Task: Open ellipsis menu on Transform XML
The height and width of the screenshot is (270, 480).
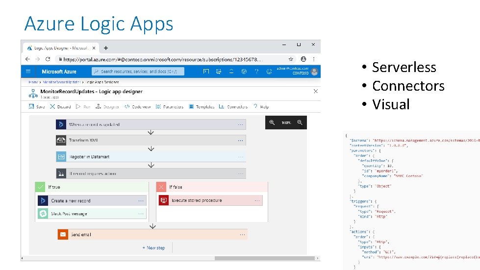Action: pos(240,140)
